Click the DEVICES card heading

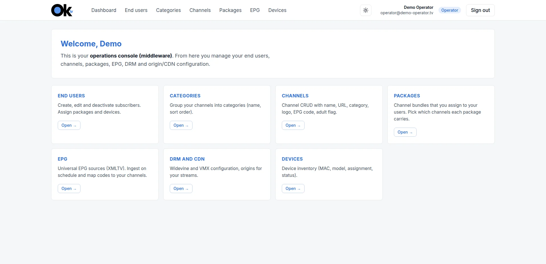[x=292, y=159]
